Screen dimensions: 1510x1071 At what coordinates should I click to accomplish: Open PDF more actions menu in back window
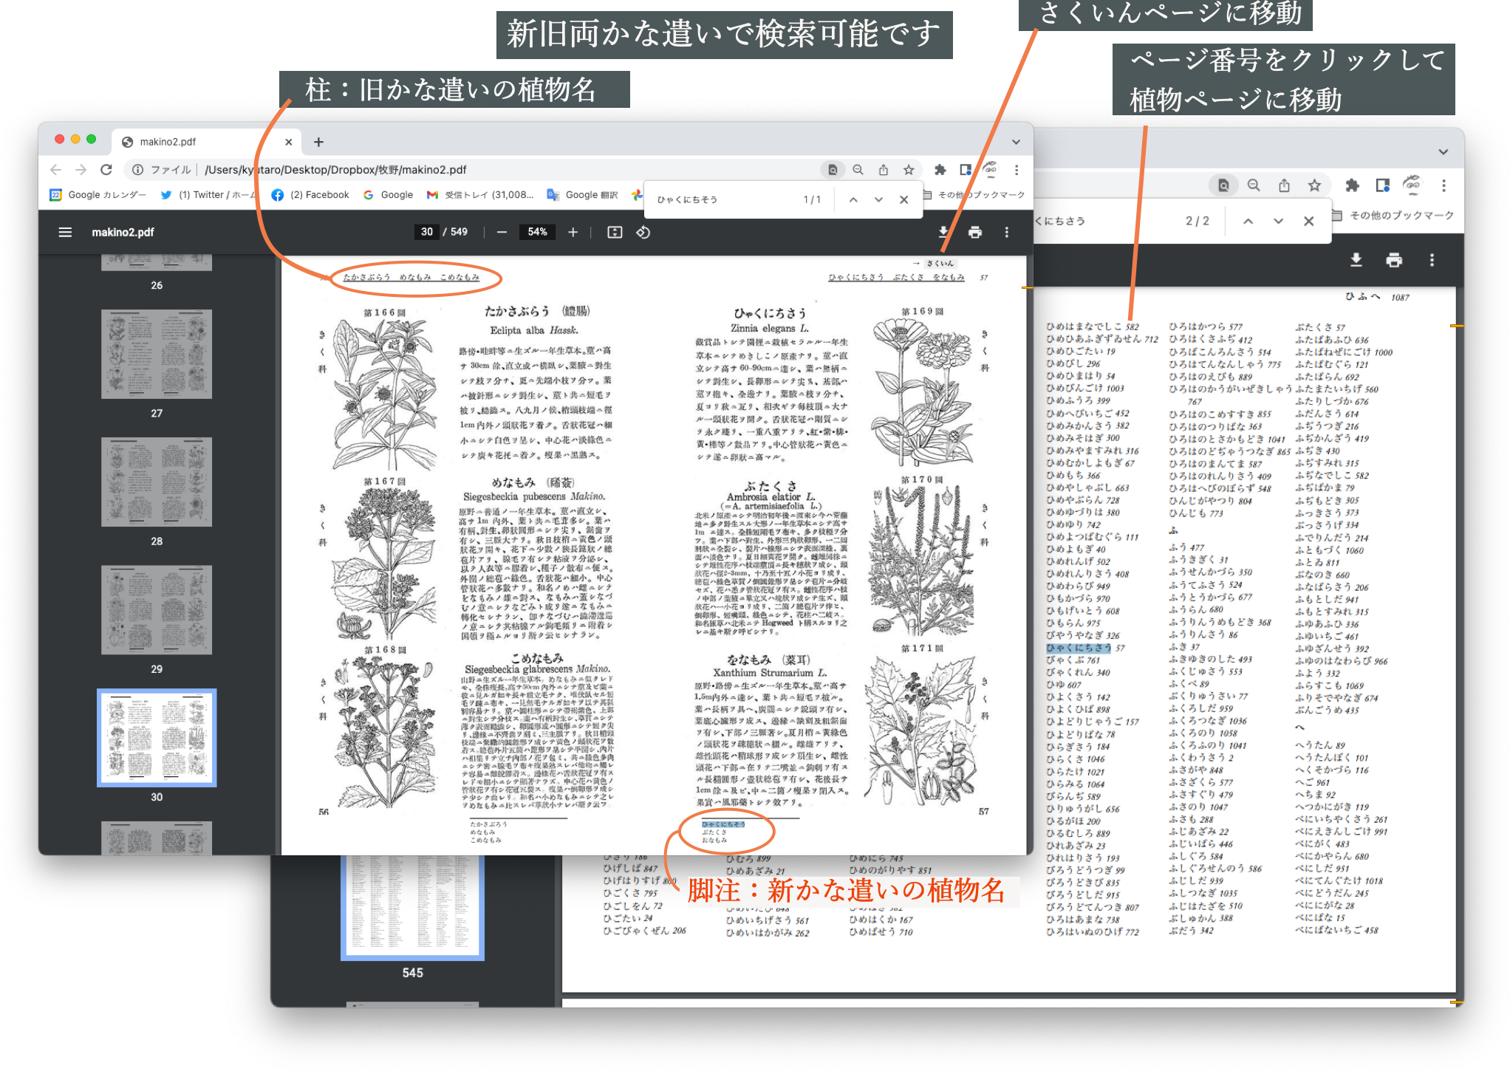[1432, 260]
